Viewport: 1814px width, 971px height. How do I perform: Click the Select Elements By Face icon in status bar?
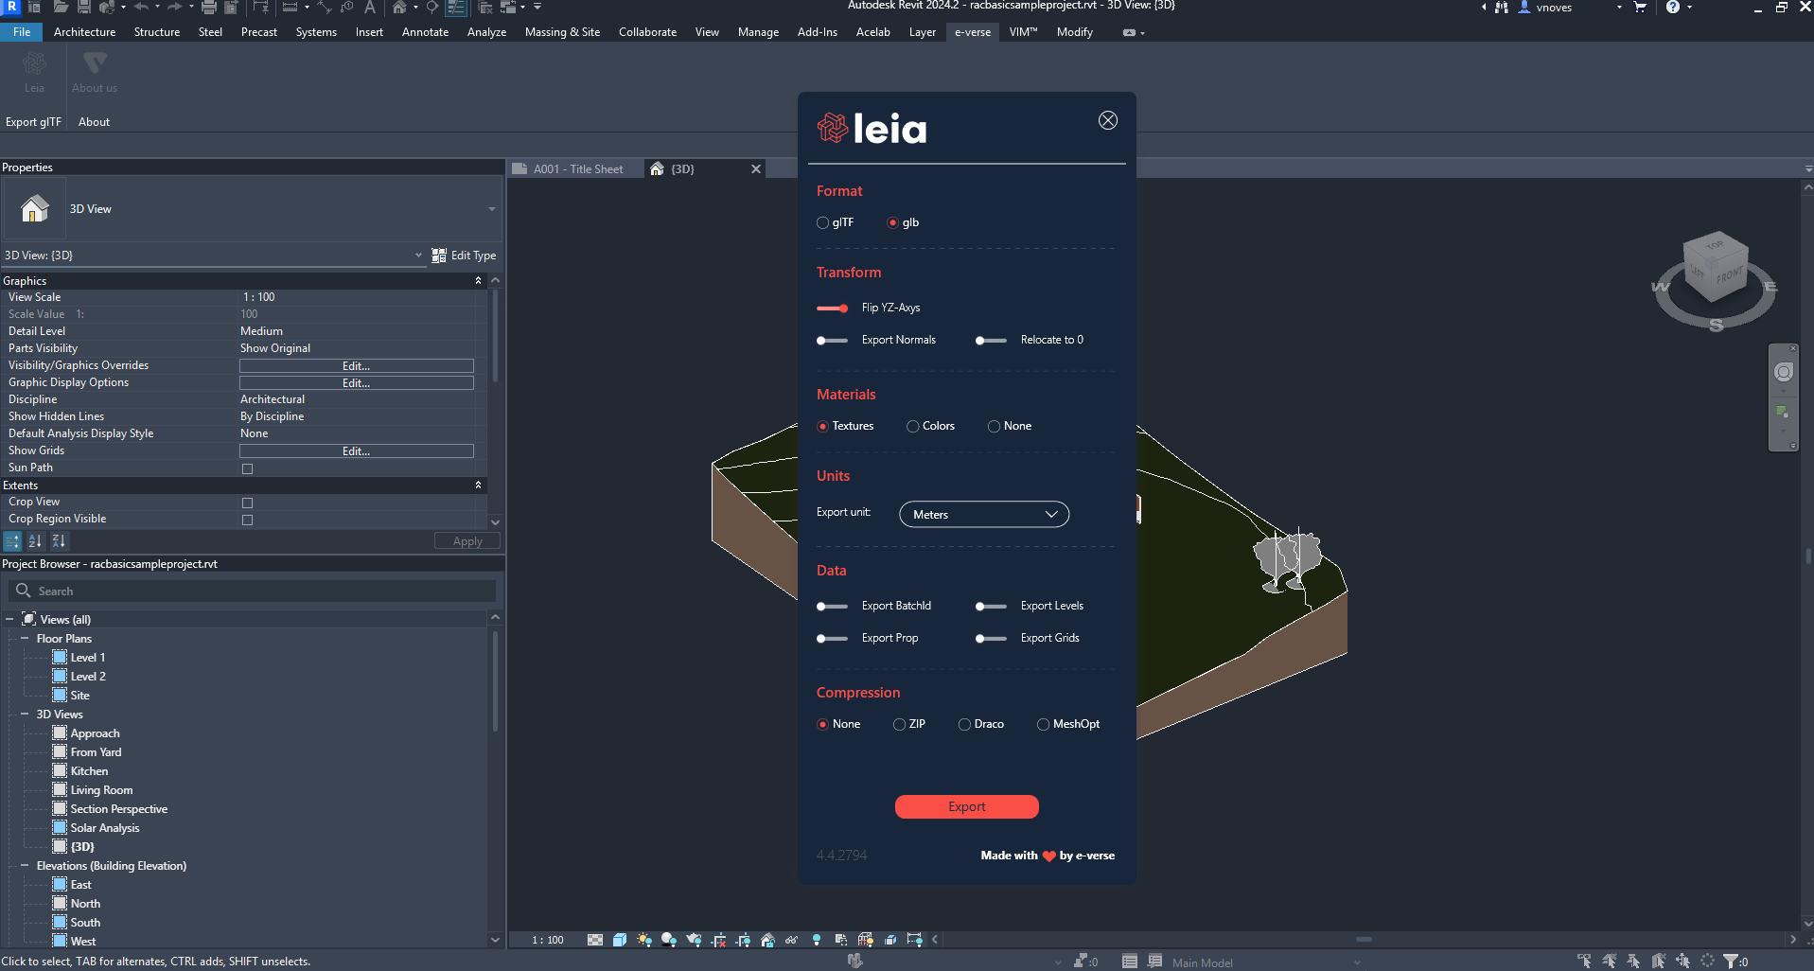(x=1657, y=962)
